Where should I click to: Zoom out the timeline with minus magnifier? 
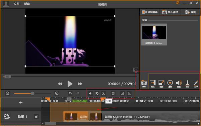point(8,93)
